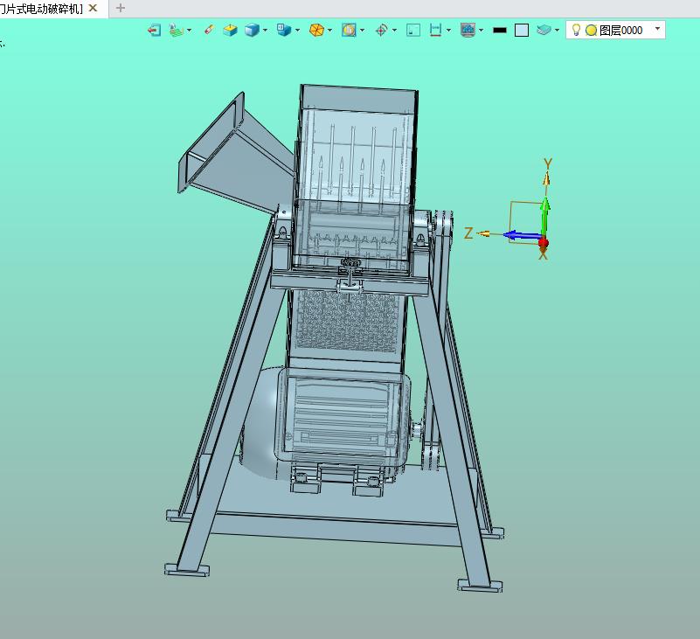Viewport: 700px width, 639px height.
Task: Select the 片式电动破碎机 document tab
Action: (42, 9)
